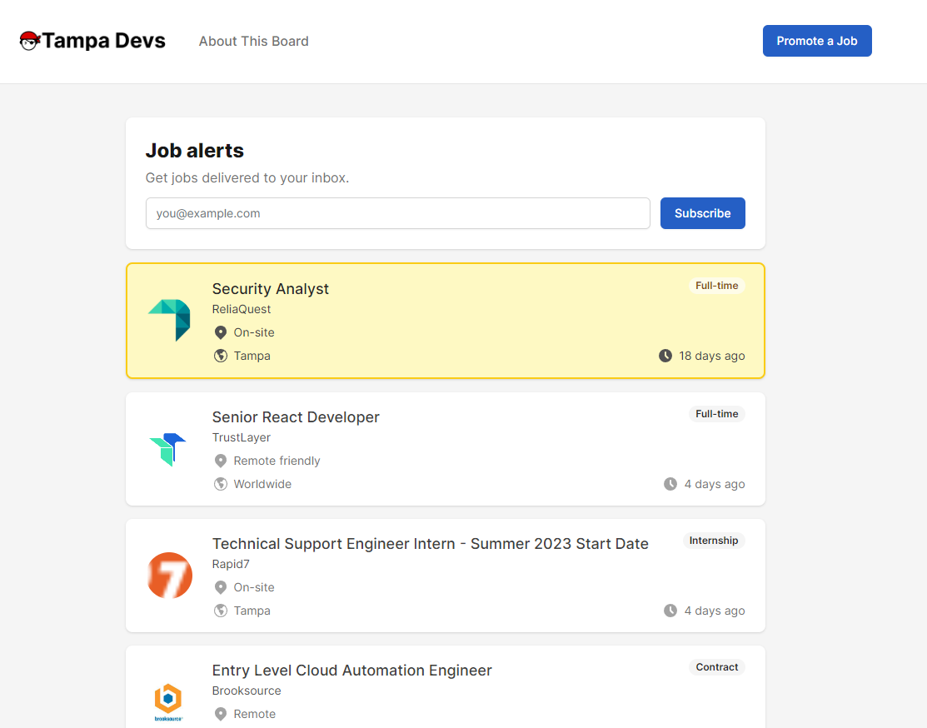Open the Senior React Developer job posting

[296, 417]
